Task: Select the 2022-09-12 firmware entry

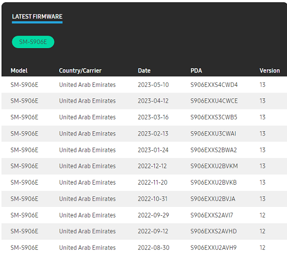Action: 144,231
